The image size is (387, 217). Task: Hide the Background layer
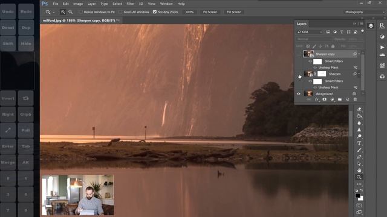[x=299, y=94]
